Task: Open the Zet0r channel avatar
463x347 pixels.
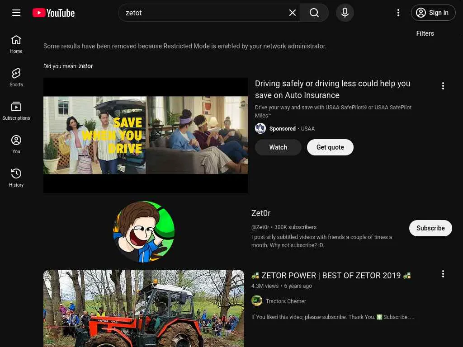Action: (x=144, y=232)
